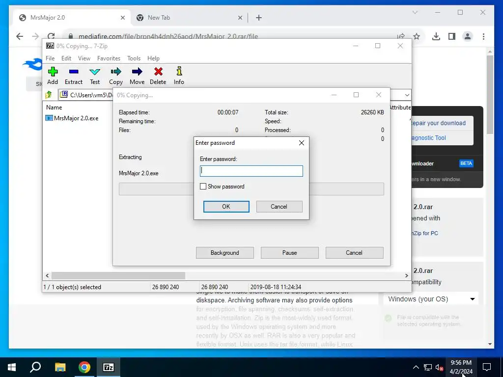Open the Favorites menu in 7-Zip
503x377 pixels.
[109, 58]
